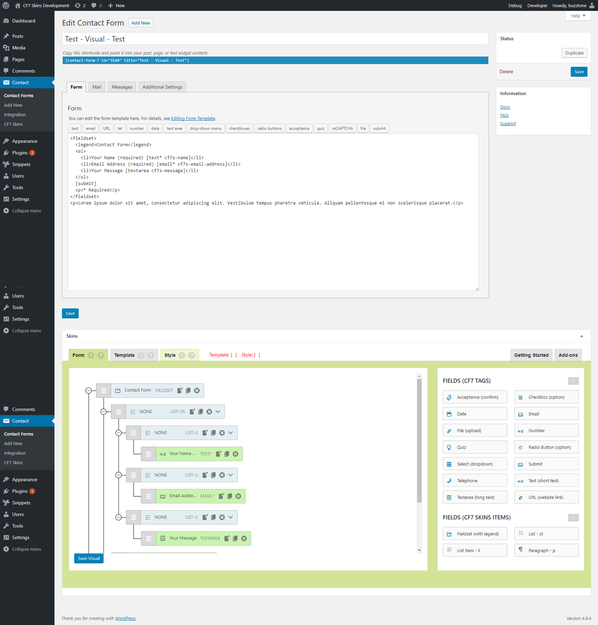
Task: Delete the Email Address field from the visual tree
Action: tap(238, 496)
